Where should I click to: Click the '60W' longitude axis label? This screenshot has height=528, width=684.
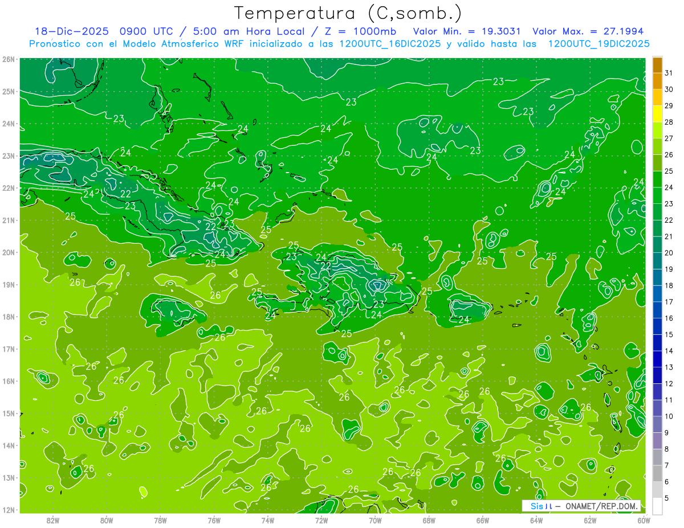click(x=644, y=520)
